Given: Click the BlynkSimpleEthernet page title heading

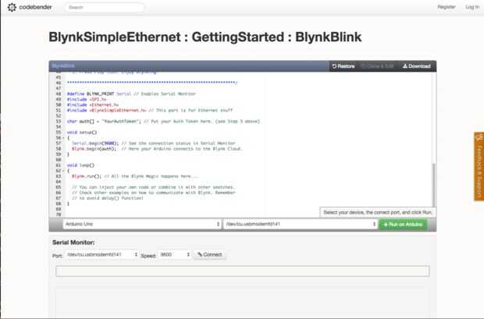Looking at the screenshot, I should click(x=205, y=37).
